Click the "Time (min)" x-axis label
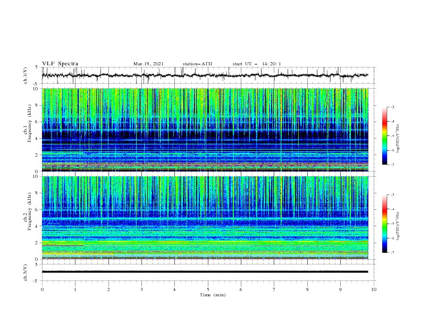This screenshot has height=325, width=421. coord(213,295)
